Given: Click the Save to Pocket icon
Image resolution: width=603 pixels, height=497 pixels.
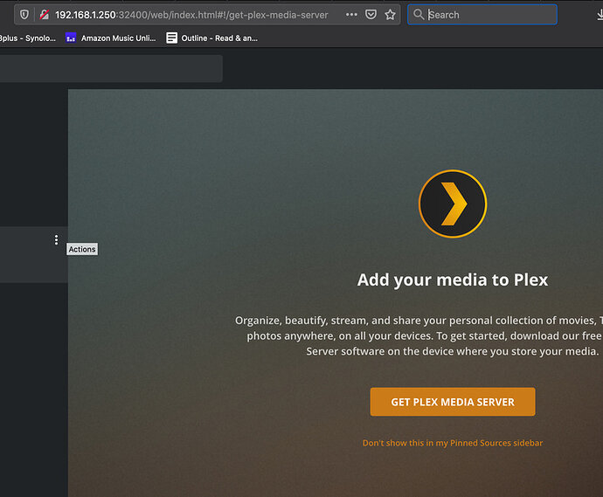Looking at the screenshot, I should [371, 15].
